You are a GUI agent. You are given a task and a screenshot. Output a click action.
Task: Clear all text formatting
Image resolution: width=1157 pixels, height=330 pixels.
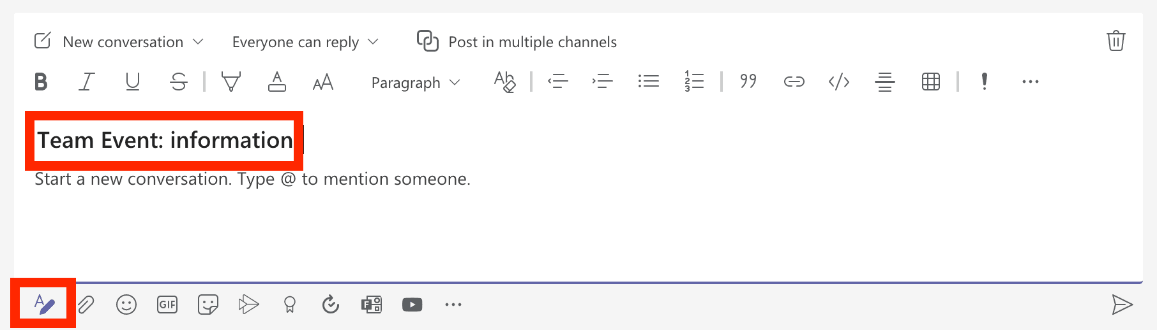[x=504, y=82]
